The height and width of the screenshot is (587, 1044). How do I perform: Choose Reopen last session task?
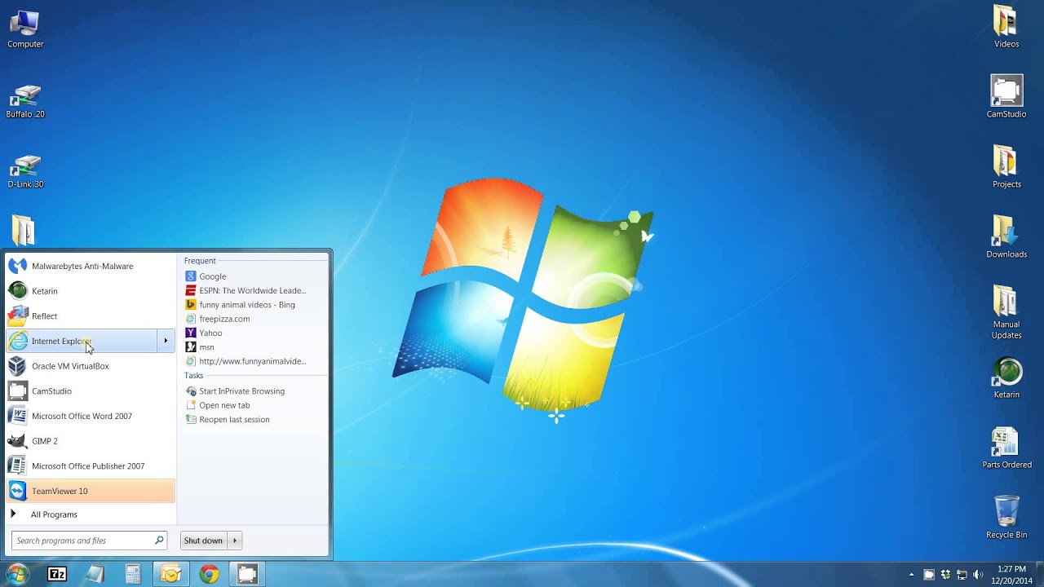[254, 419]
